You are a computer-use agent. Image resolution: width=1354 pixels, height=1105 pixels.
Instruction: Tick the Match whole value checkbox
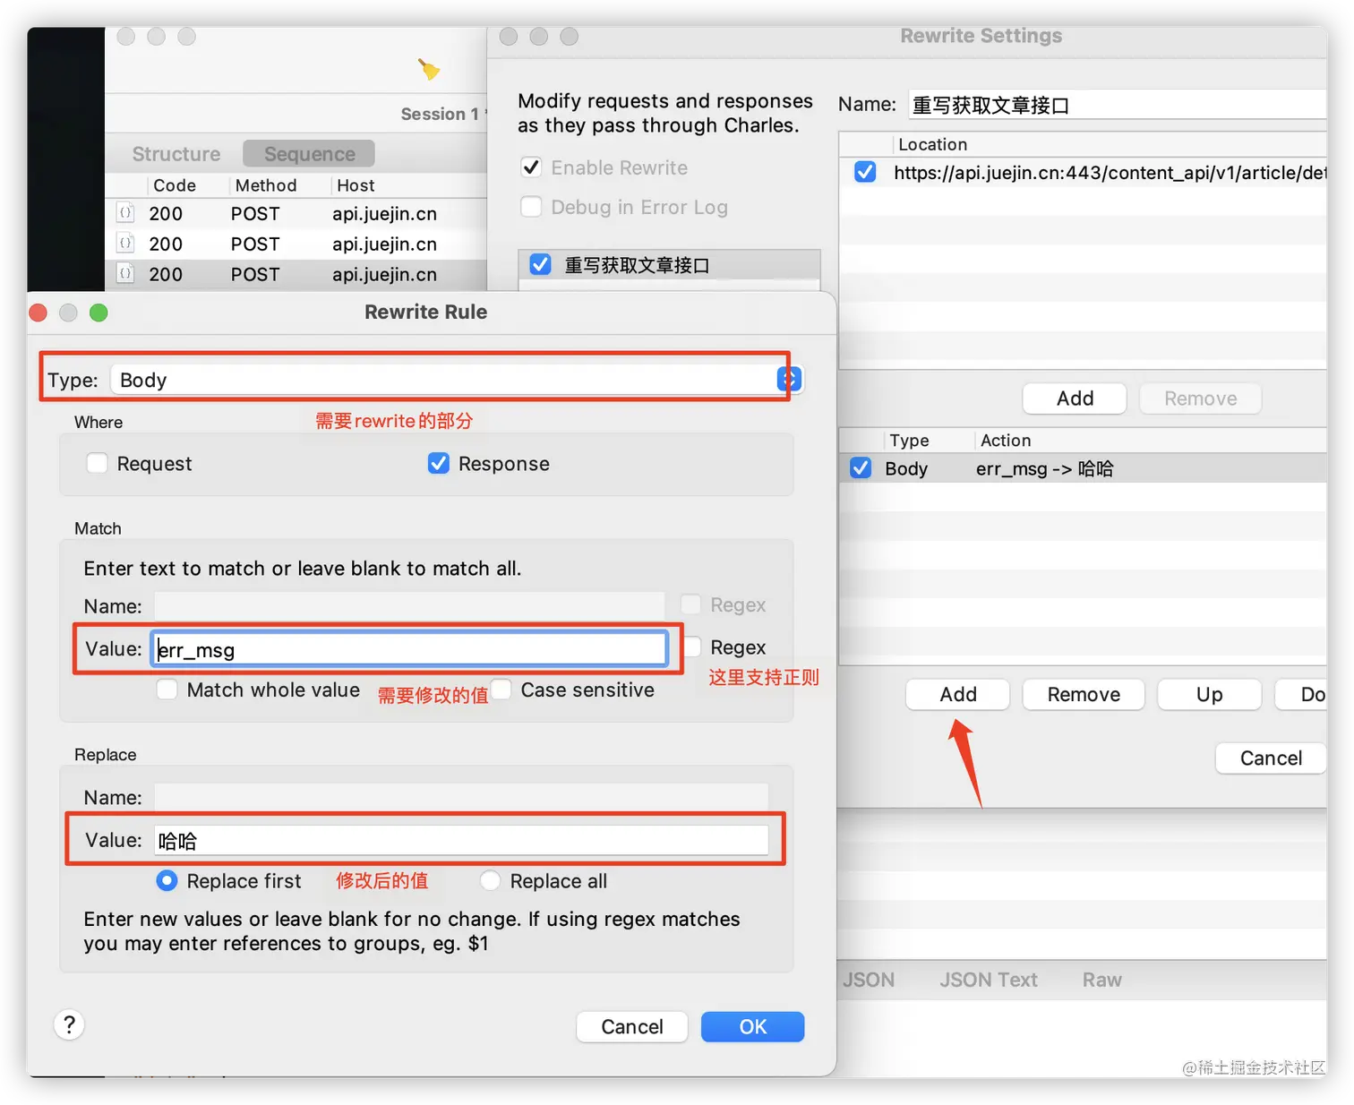pos(167,690)
